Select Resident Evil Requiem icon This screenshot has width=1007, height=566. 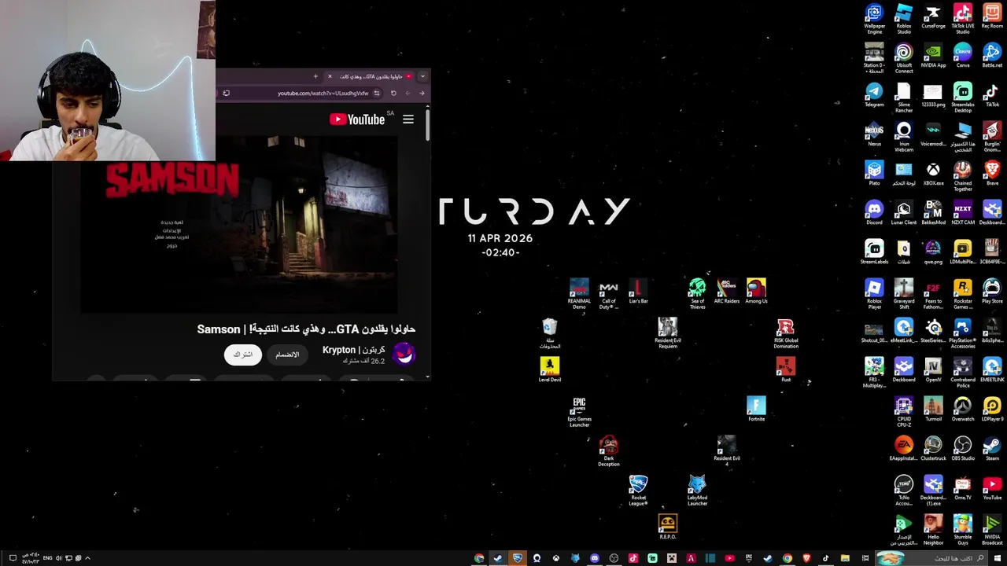[667, 333]
